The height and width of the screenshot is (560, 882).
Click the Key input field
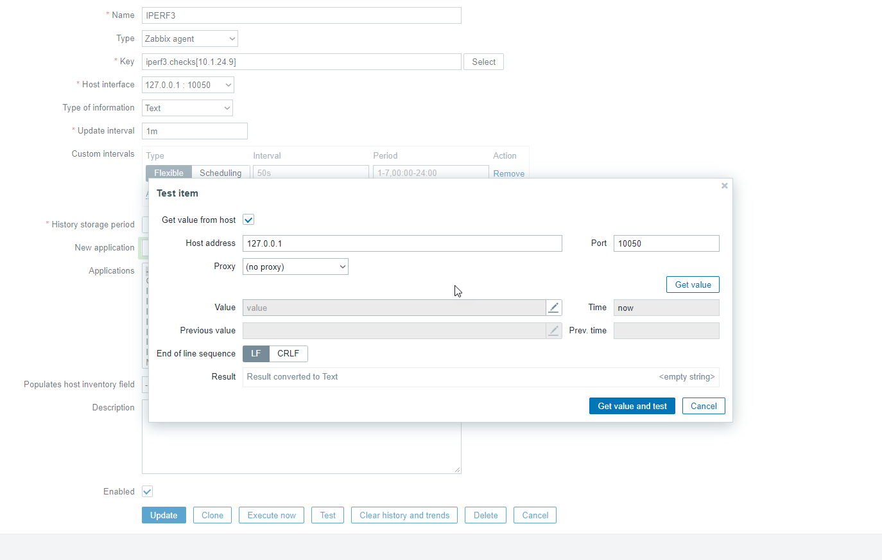click(x=302, y=62)
